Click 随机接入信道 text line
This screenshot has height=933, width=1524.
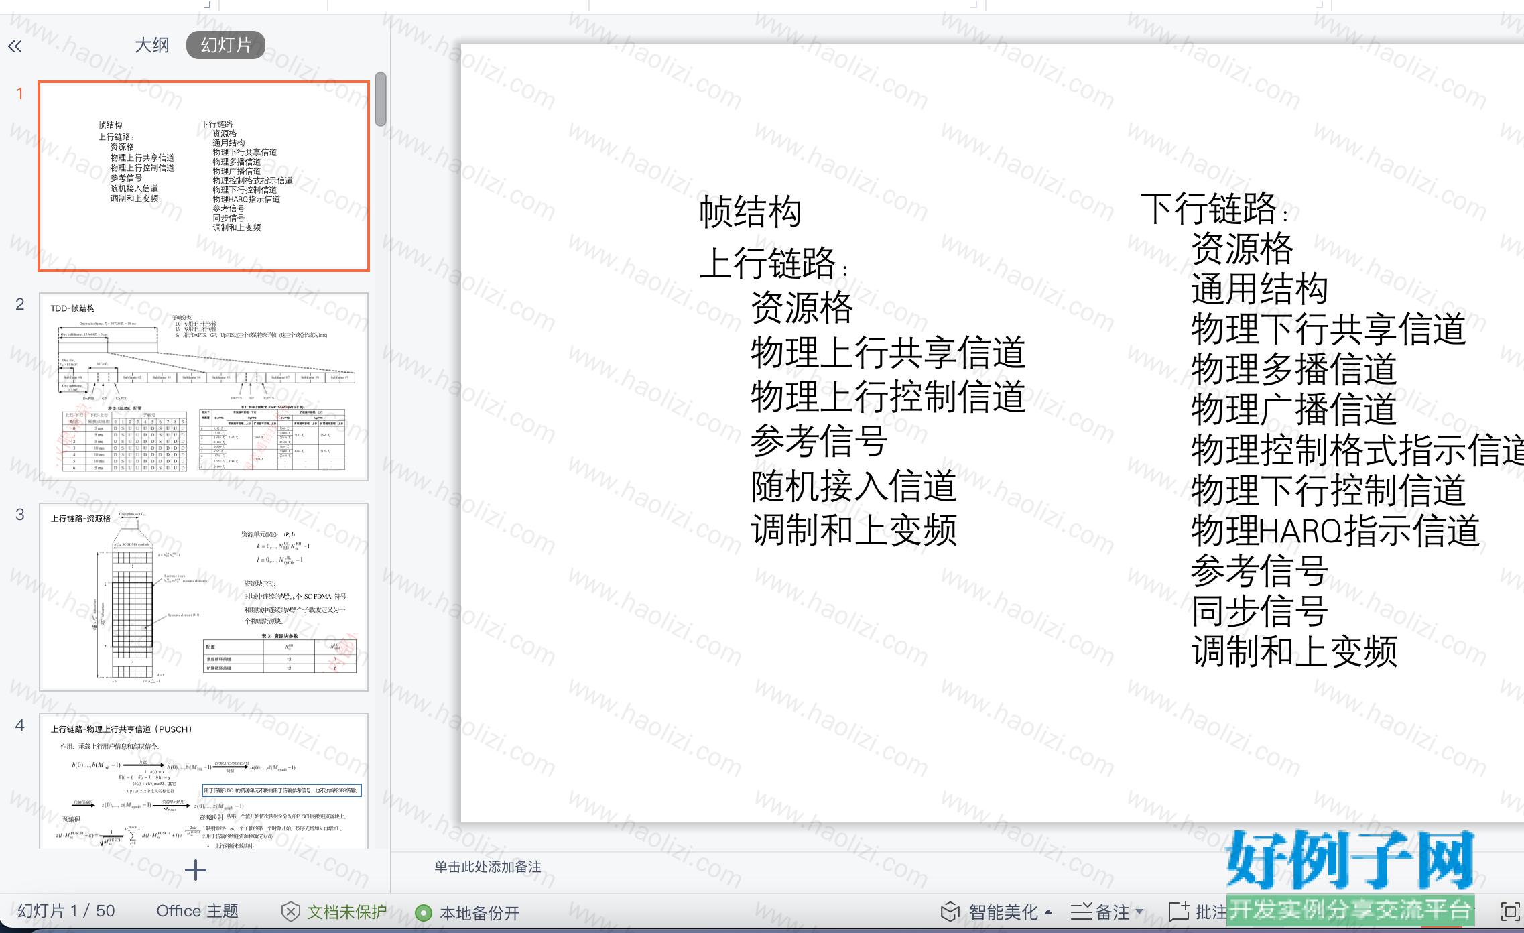tap(853, 486)
